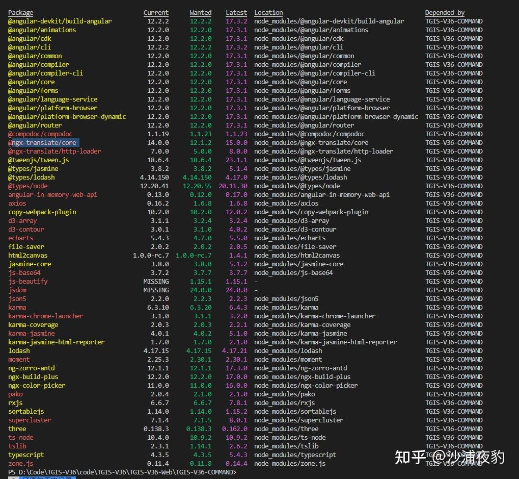Select the Package column header
Screen dimensions: 519x479
point(20,12)
